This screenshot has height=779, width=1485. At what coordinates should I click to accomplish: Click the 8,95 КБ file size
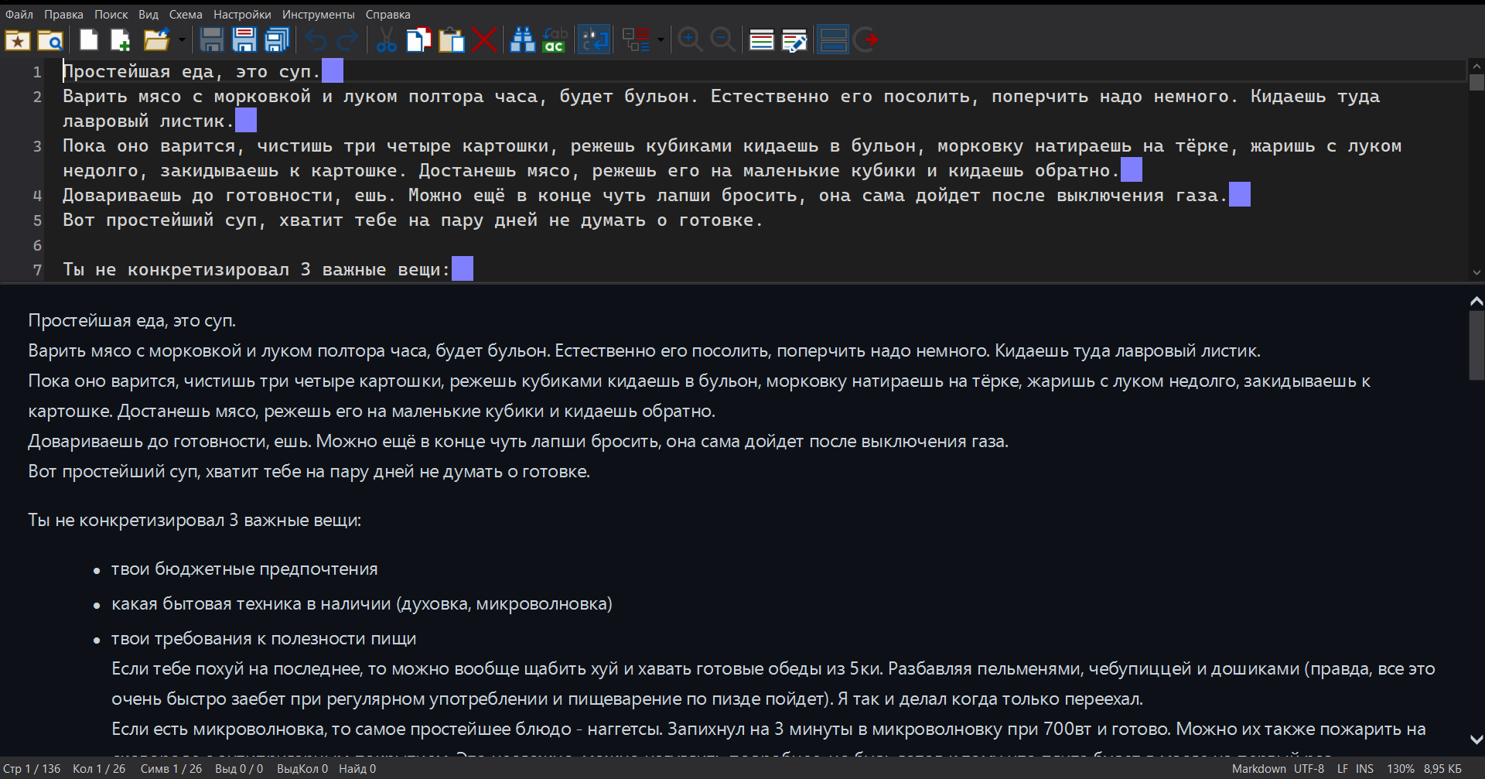[1442, 769]
